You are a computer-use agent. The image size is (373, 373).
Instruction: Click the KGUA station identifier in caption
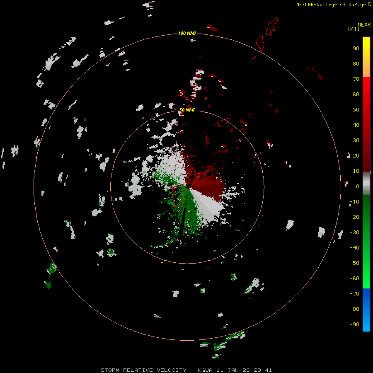[x=205, y=370]
